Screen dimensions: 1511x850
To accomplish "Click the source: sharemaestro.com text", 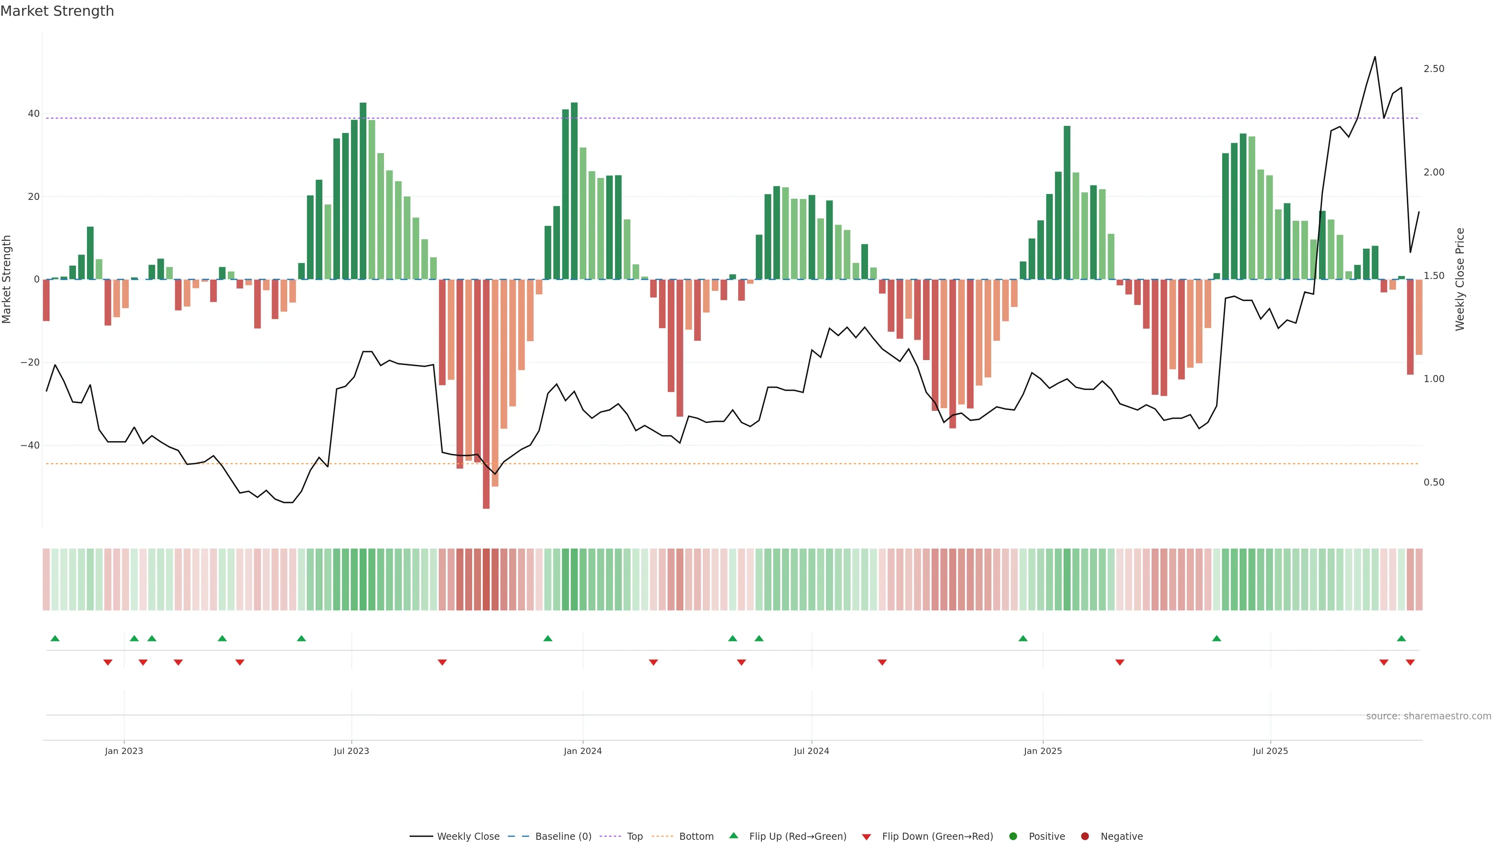I will [1428, 716].
